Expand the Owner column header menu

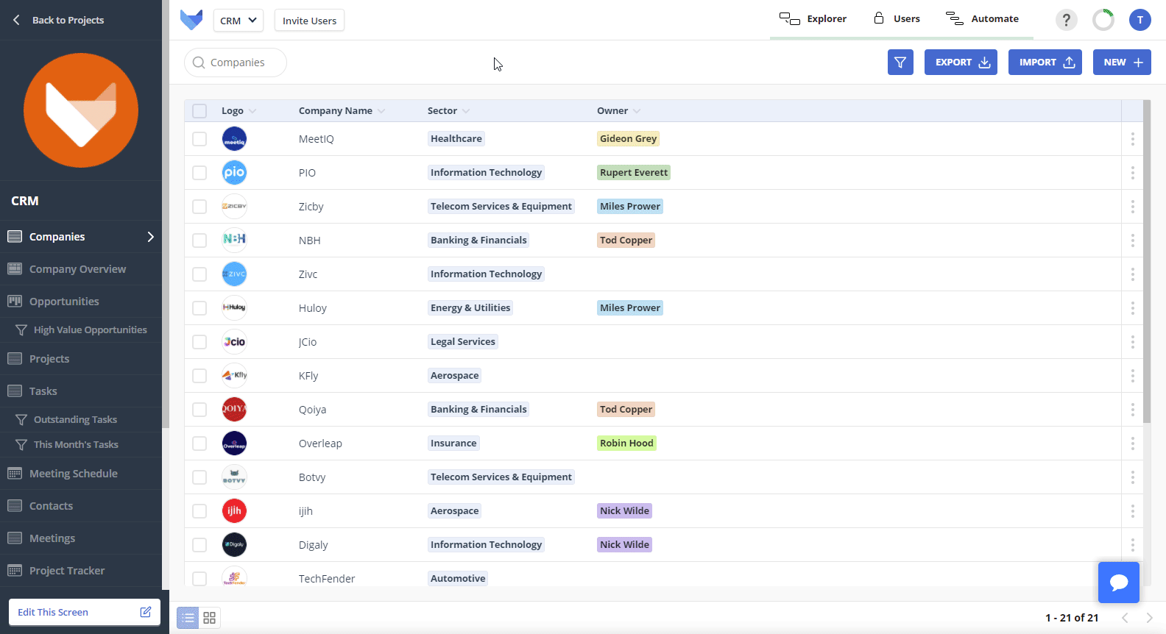coord(637,111)
